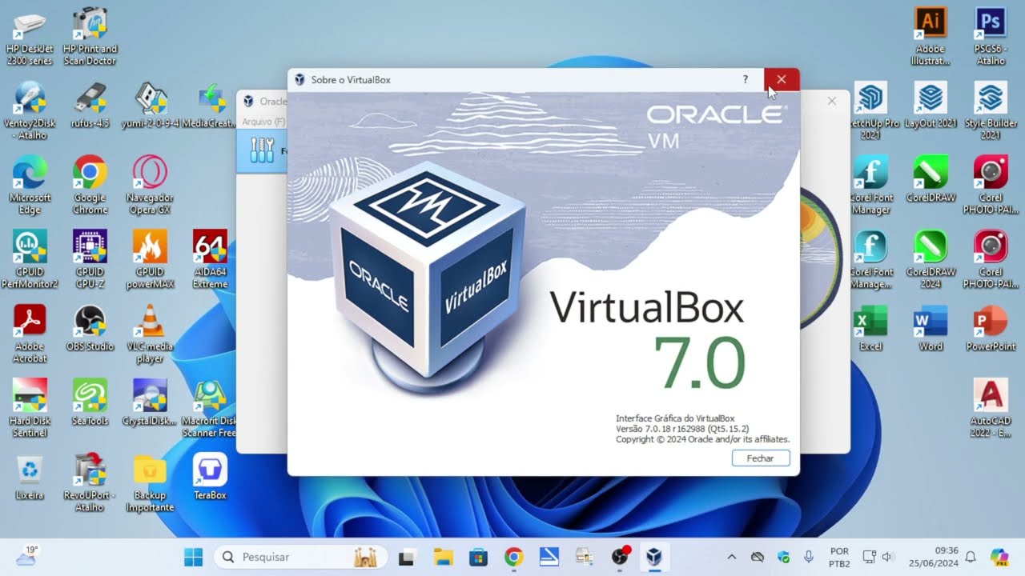Open Hard Disk Sentinel desktop icon
The height and width of the screenshot is (576, 1025).
click(30, 408)
